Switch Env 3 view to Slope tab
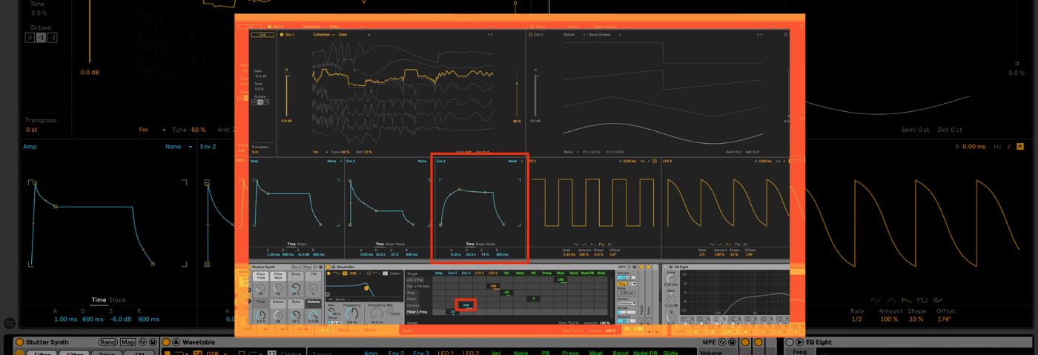 click(x=480, y=245)
